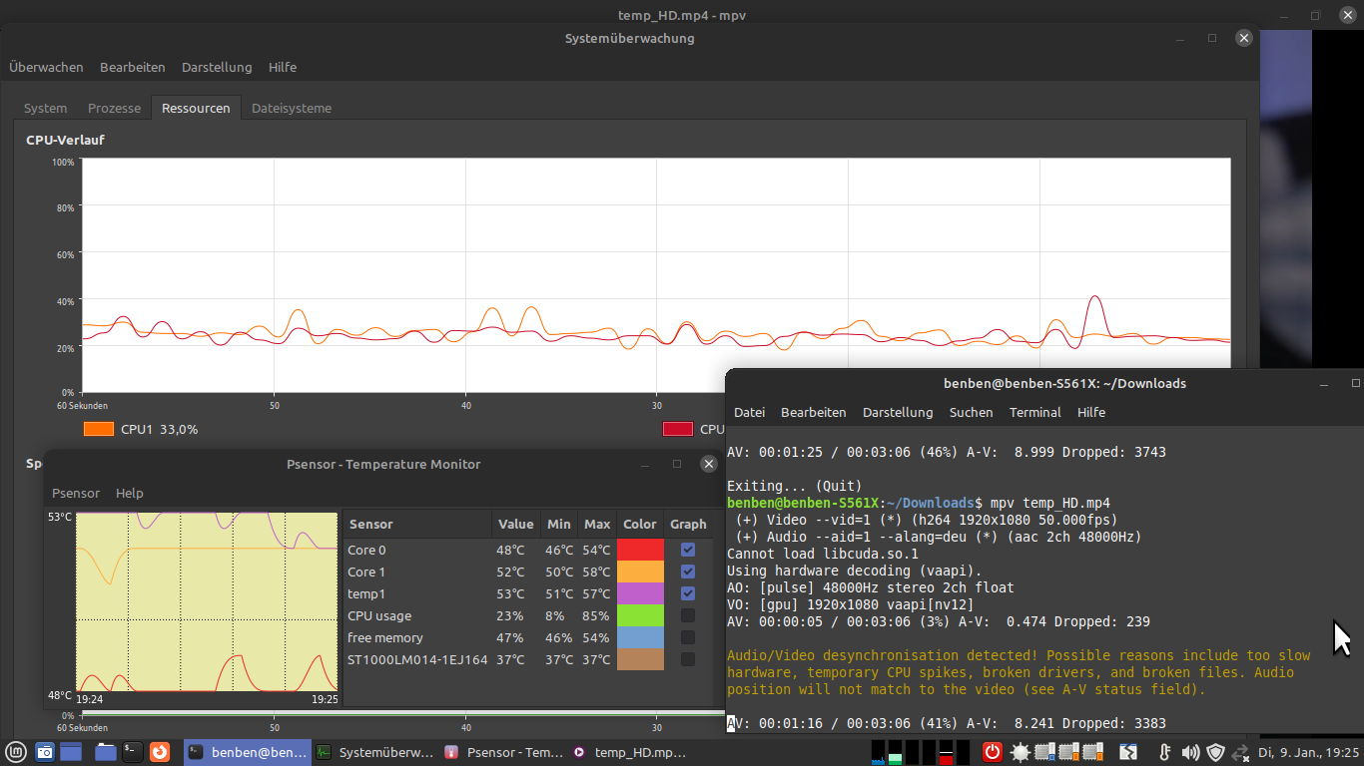
Task: Click the orange color swatch for Core 1
Action: pos(640,572)
